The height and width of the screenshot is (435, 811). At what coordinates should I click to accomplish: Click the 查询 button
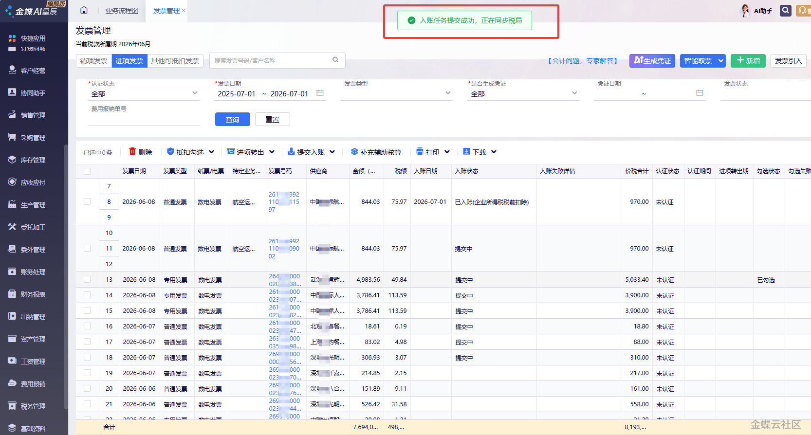(x=233, y=119)
